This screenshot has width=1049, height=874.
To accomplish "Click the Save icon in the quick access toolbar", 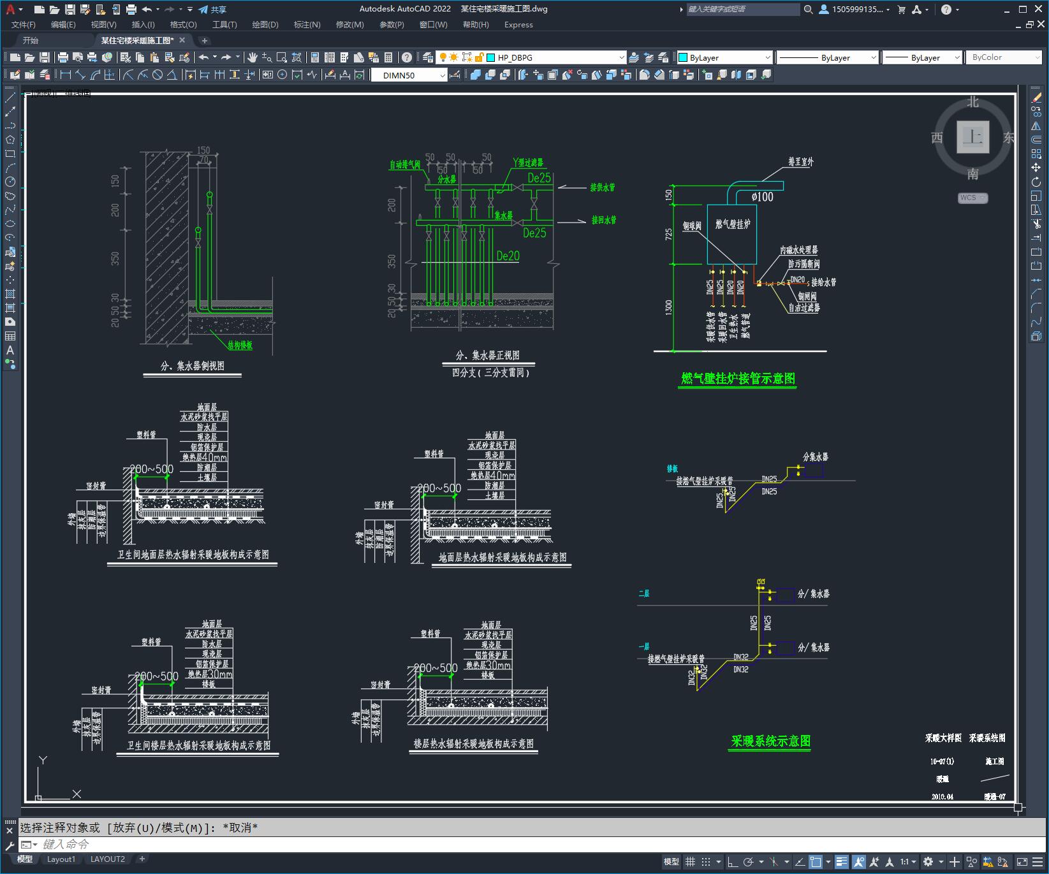I will click(70, 9).
